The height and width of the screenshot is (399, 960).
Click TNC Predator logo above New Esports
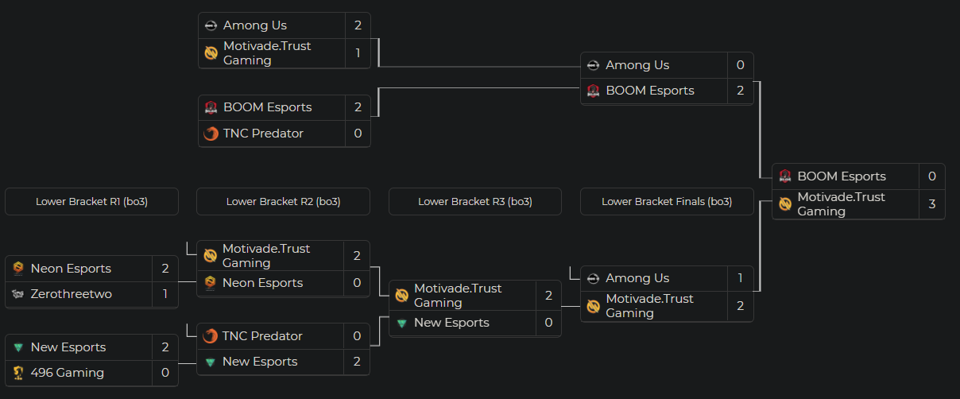point(211,336)
